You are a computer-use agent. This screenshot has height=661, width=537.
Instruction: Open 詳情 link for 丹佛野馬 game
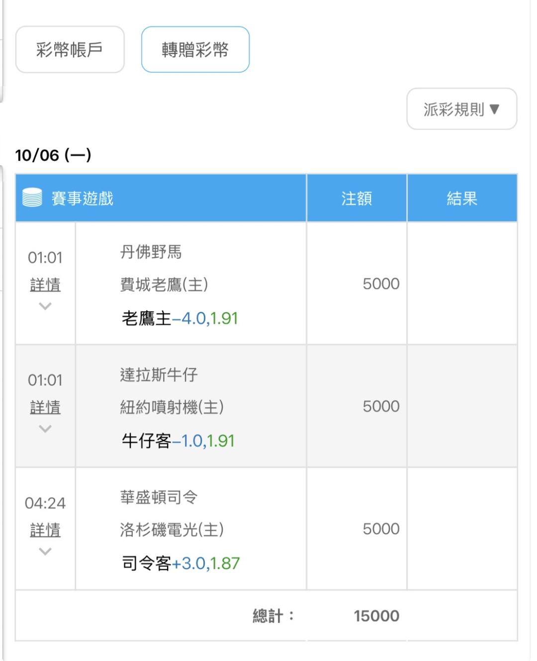[x=45, y=285]
